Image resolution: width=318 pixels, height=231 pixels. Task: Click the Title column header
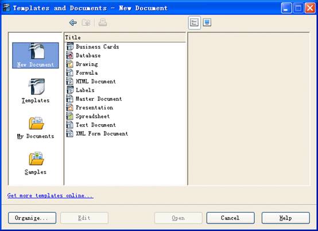(x=125, y=37)
